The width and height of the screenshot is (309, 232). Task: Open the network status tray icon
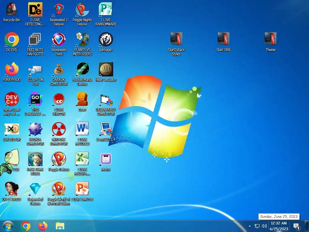(257, 226)
